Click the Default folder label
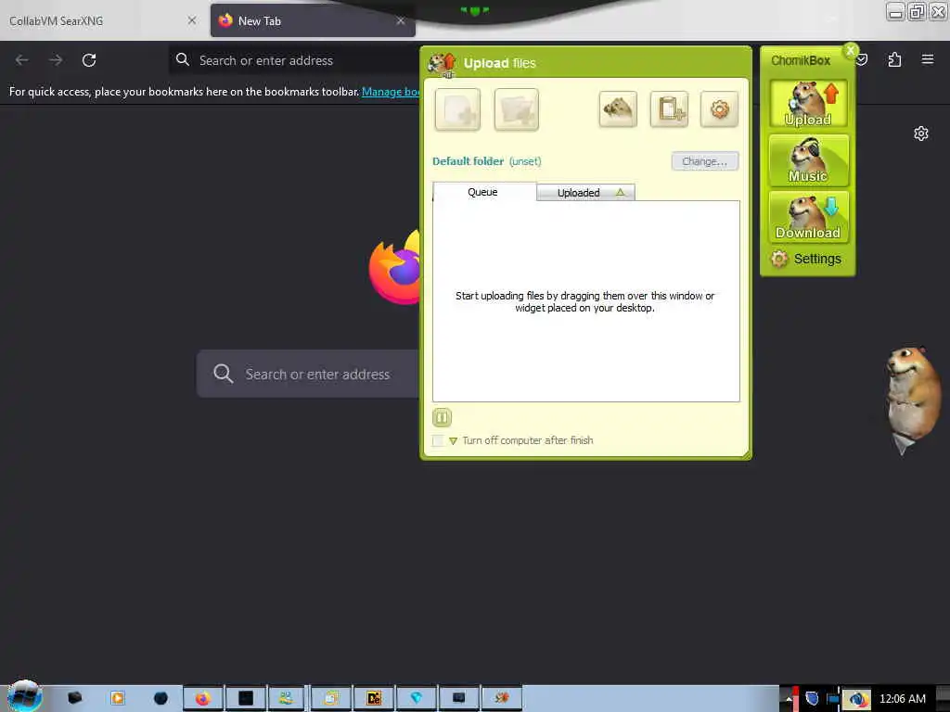Screen dimensions: 950x712 [x=468, y=161]
